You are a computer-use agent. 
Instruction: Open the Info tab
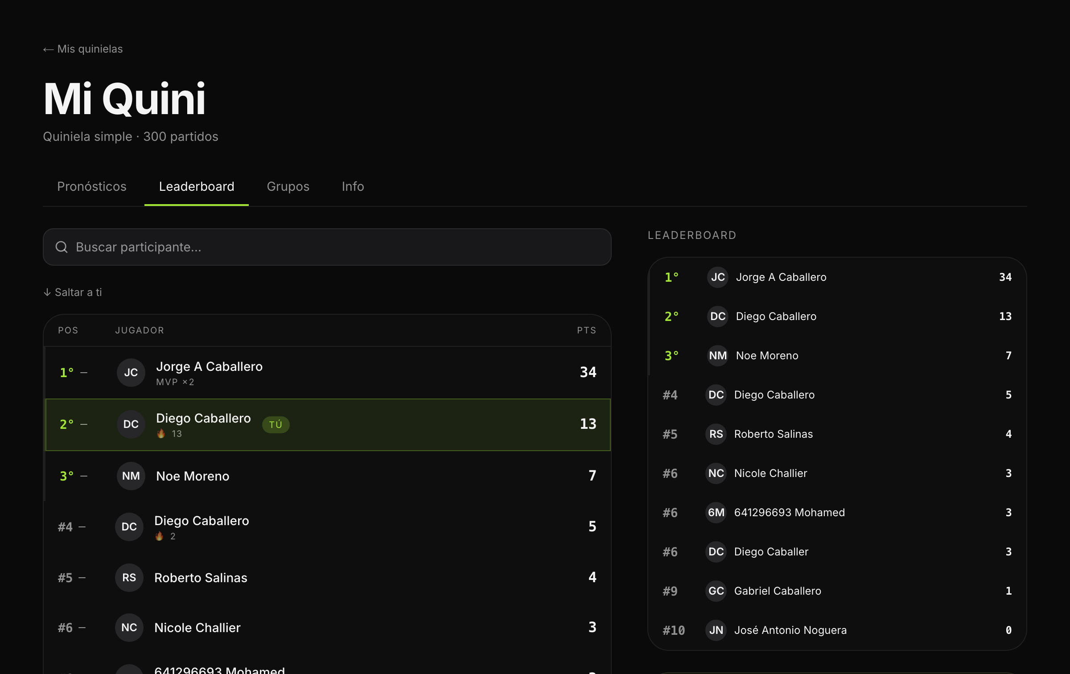(353, 186)
